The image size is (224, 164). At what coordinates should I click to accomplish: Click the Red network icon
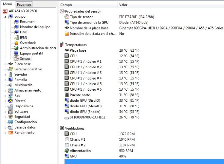click(10, 96)
